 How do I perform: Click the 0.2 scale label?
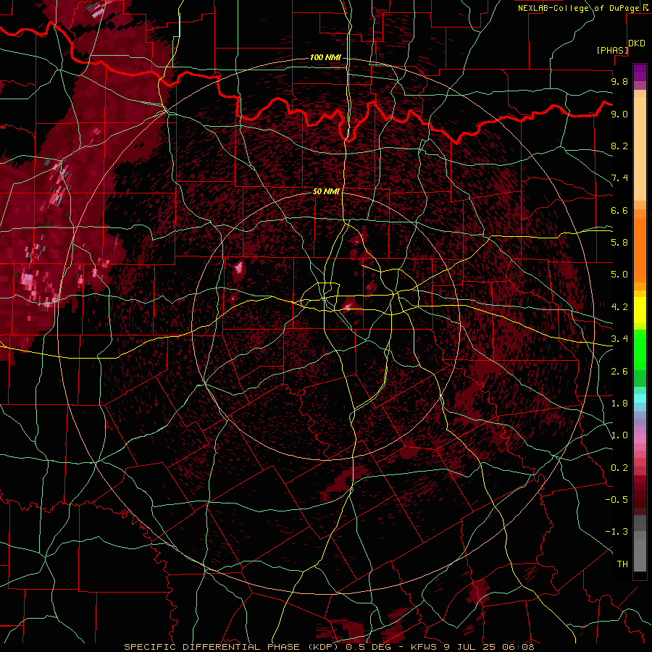click(619, 468)
